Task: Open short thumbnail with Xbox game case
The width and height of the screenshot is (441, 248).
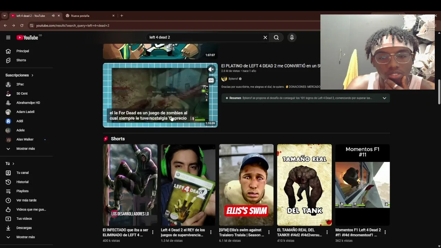Action: point(188,185)
